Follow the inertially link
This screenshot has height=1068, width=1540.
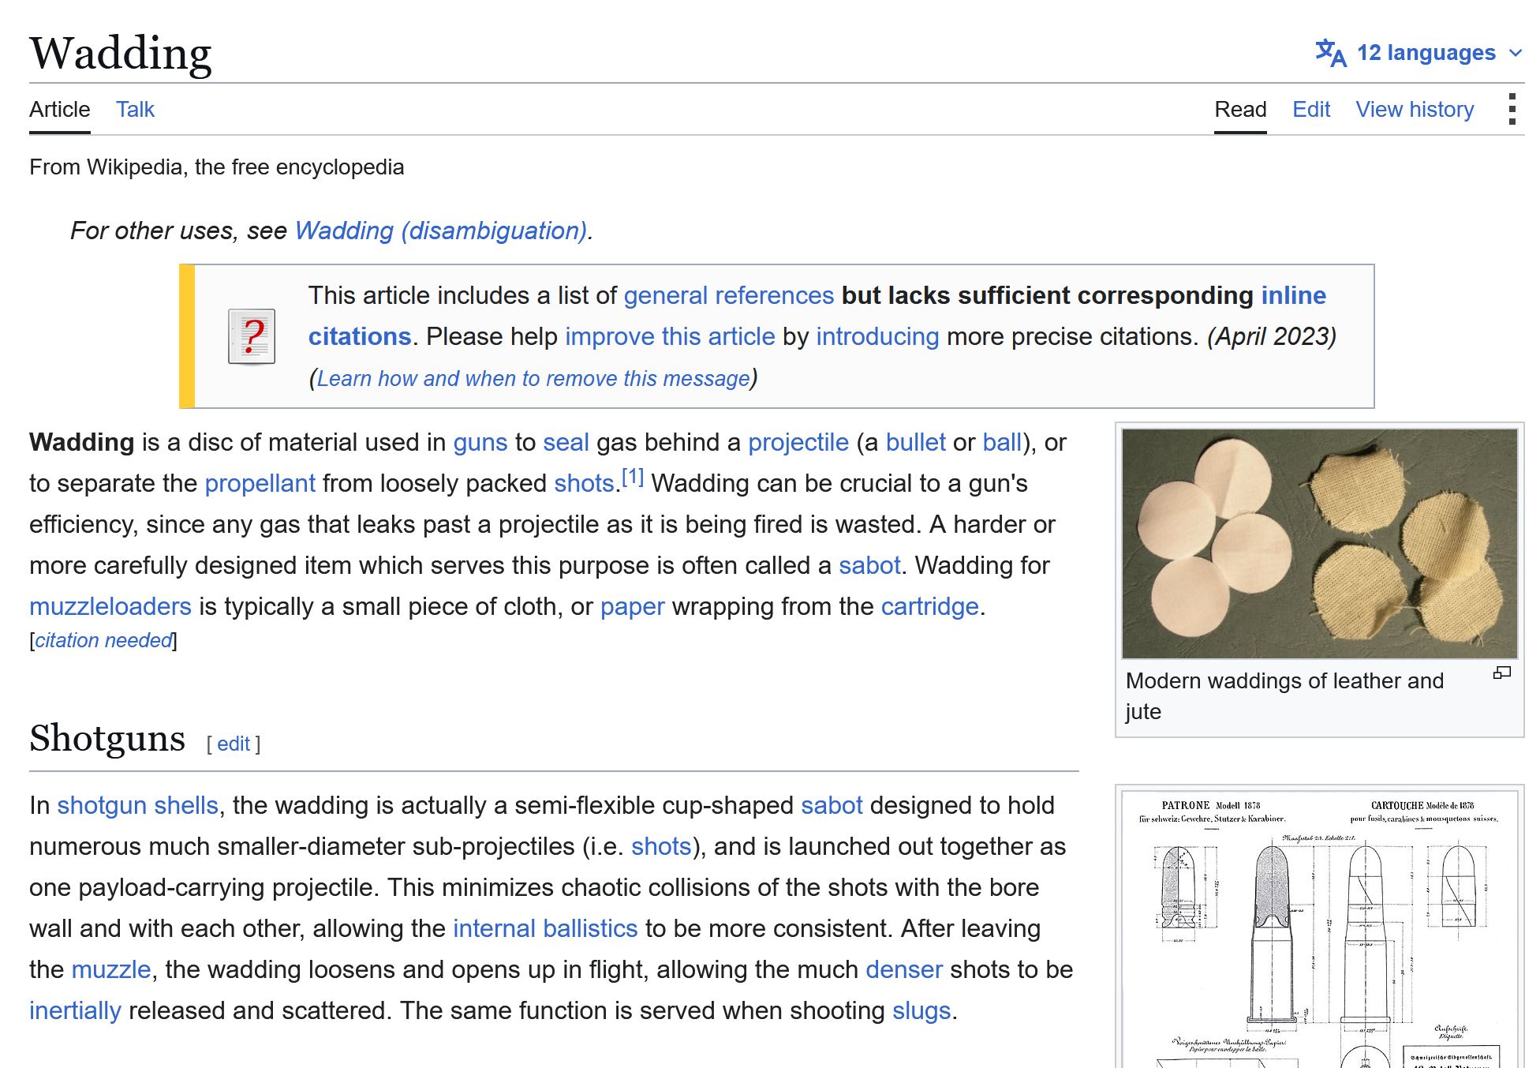(x=75, y=1010)
